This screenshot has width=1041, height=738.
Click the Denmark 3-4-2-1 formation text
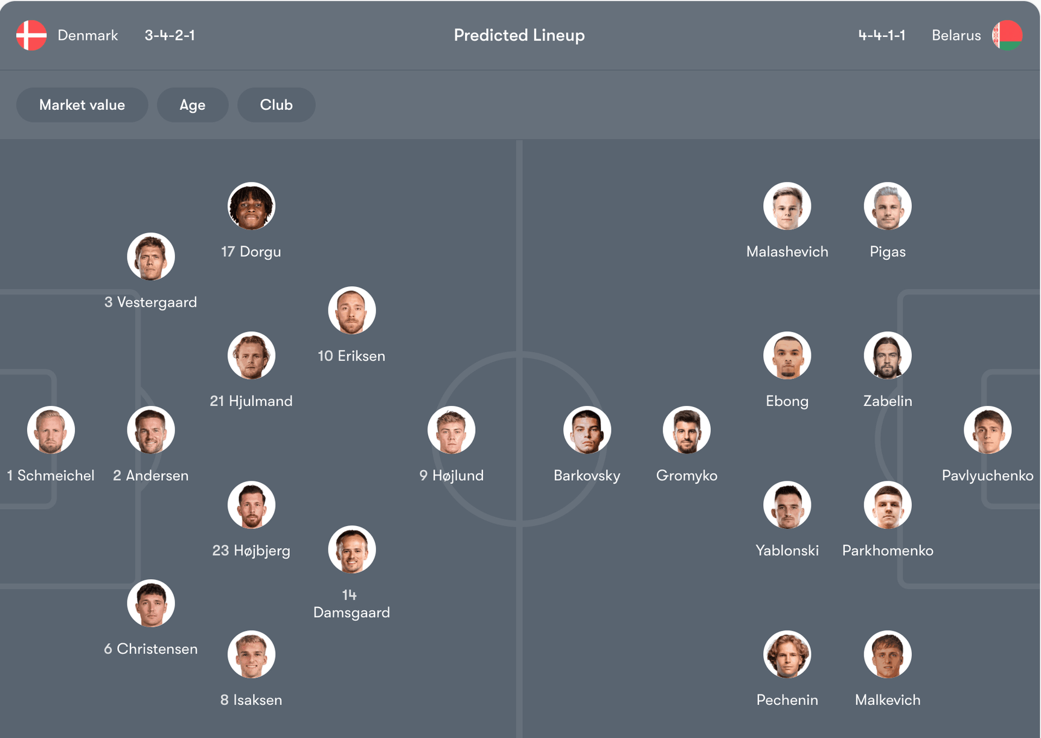point(170,35)
